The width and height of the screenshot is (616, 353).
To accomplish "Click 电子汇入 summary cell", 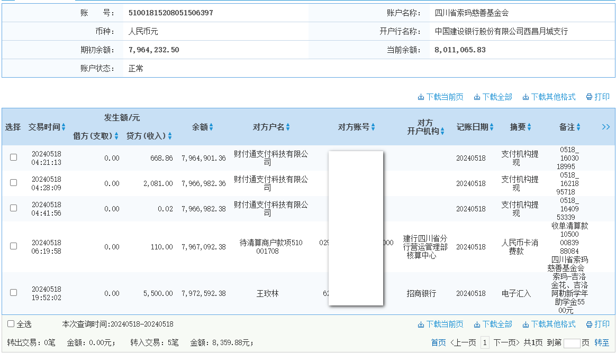I will 516,293.
